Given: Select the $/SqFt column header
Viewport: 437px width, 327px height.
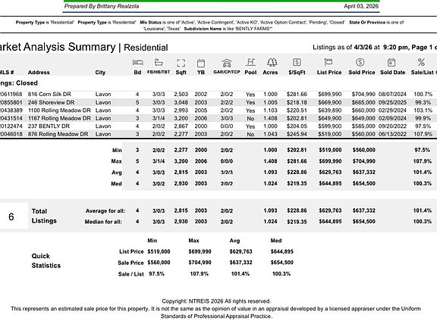Looking at the screenshot, I should [297, 73].
